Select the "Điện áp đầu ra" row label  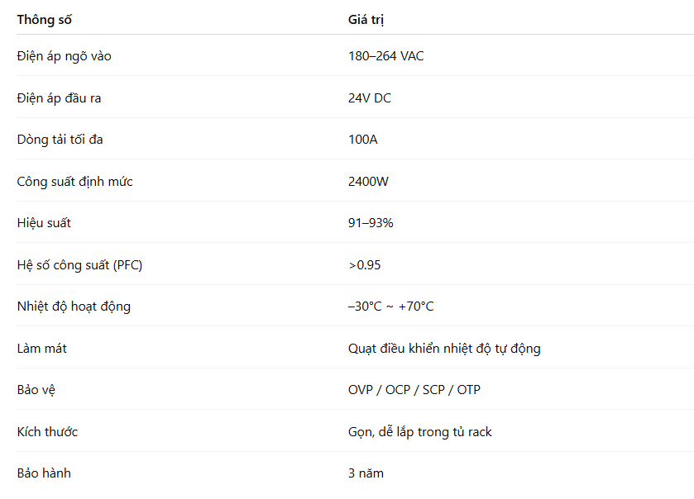point(59,98)
